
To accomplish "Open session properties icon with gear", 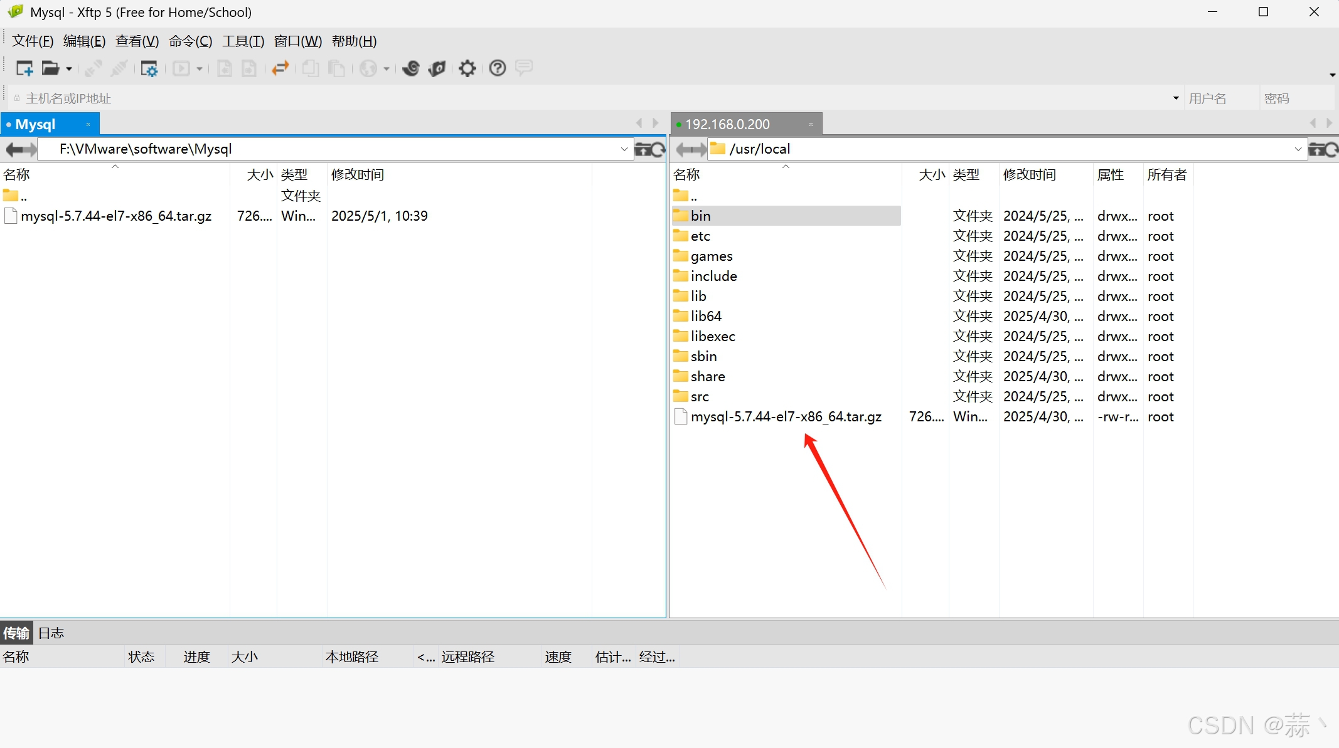I will 149,68.
